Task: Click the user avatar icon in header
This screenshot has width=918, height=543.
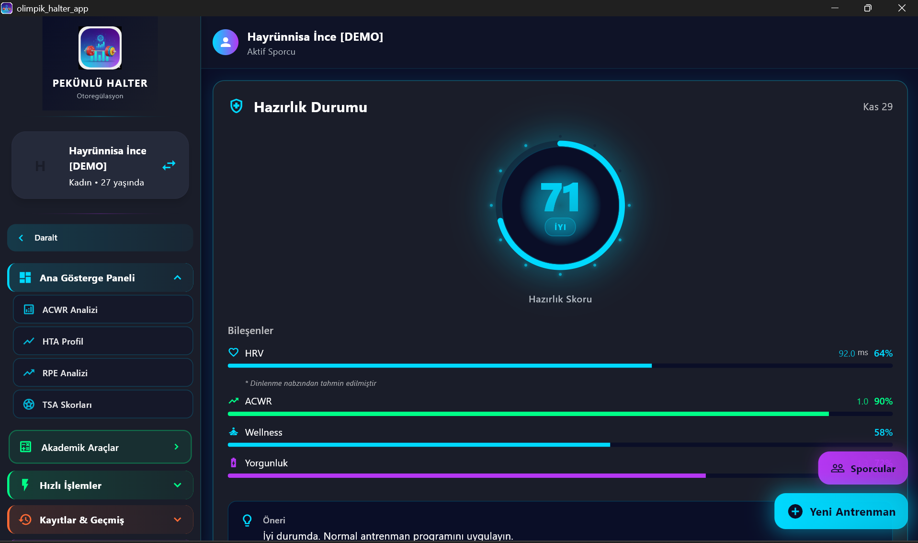Action: (x=226, y=43)
